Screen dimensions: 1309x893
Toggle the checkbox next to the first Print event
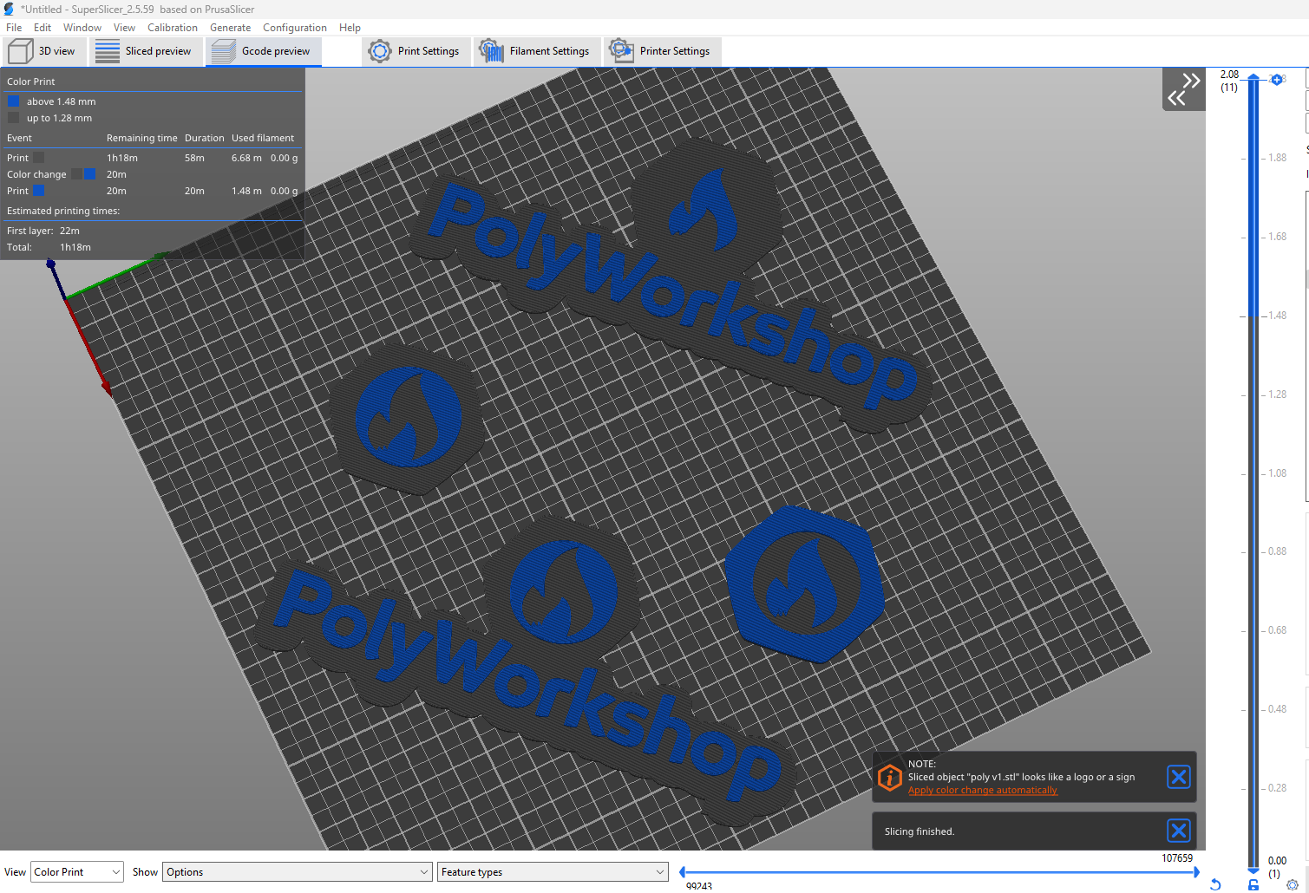[38, 157]
